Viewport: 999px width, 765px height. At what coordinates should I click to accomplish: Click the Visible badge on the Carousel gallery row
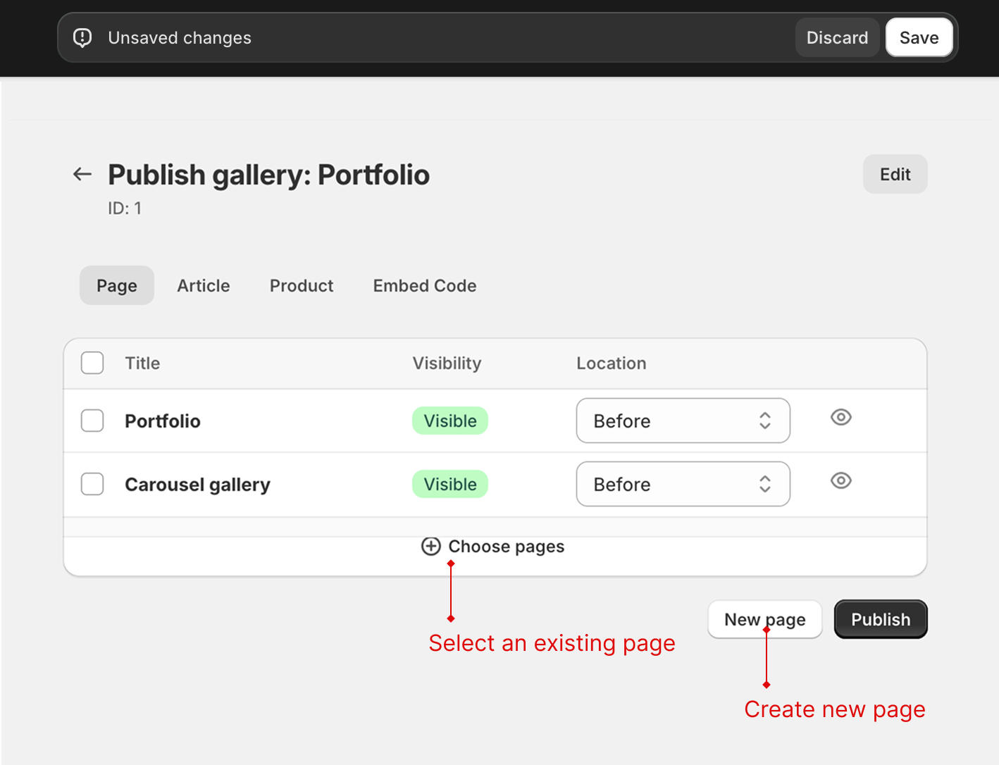pos(449,484)
